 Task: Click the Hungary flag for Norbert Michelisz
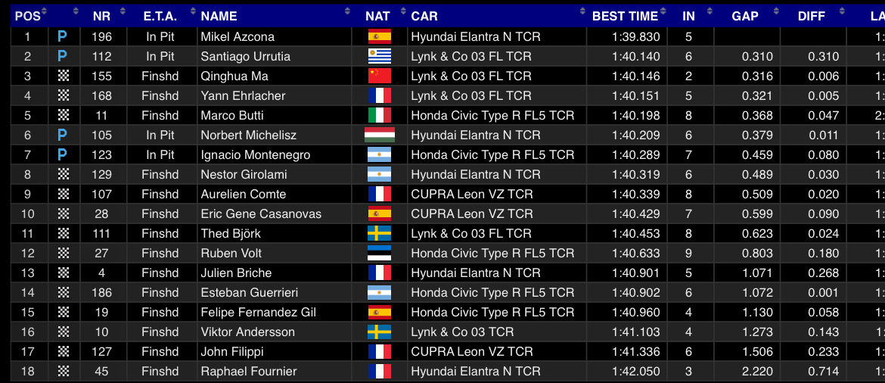pyautogui.click(x=379, y=135)
